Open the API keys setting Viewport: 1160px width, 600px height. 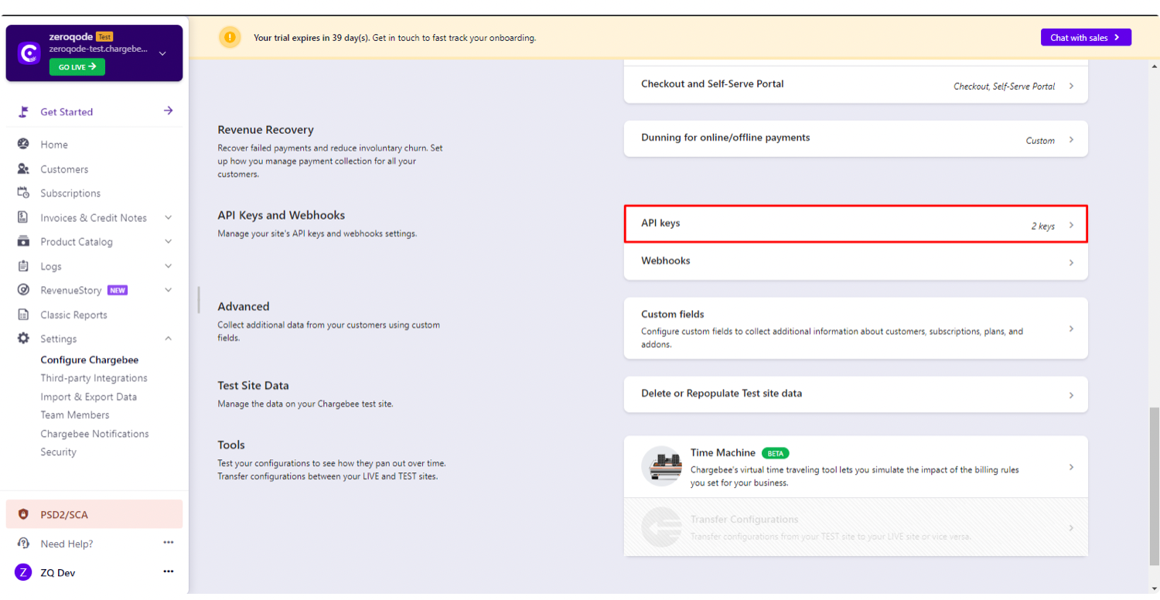coord(855,224)
